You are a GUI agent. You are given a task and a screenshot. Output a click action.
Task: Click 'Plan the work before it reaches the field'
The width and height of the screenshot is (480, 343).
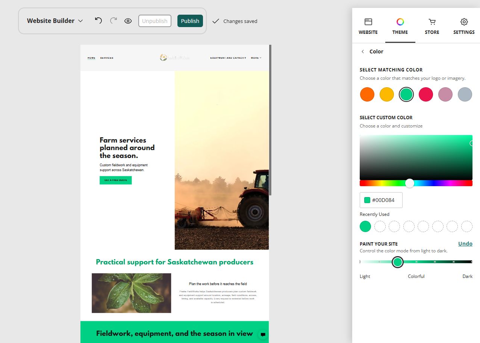pyautogui.click(x=218, y=284)
